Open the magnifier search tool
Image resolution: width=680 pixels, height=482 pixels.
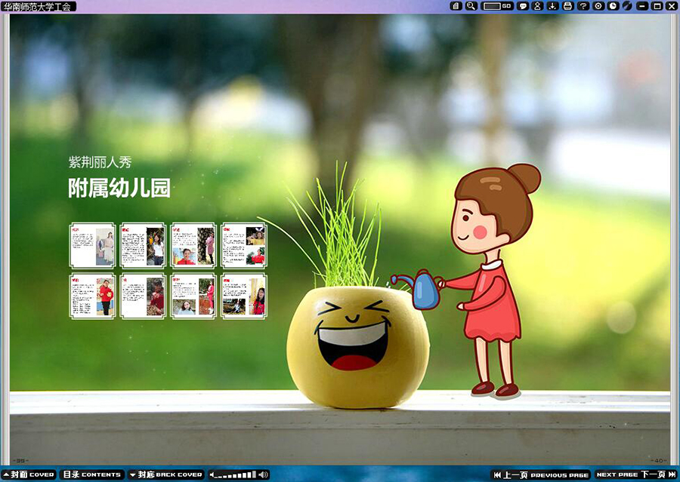[x=471, y=6]
